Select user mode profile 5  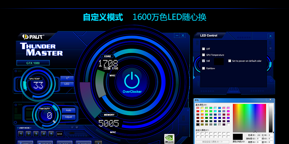click(x=51, y=134)
